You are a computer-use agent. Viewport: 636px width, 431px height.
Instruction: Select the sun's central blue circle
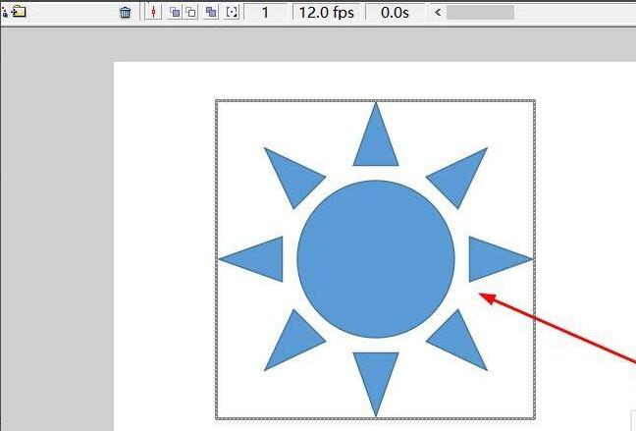[x=376, y=259]
